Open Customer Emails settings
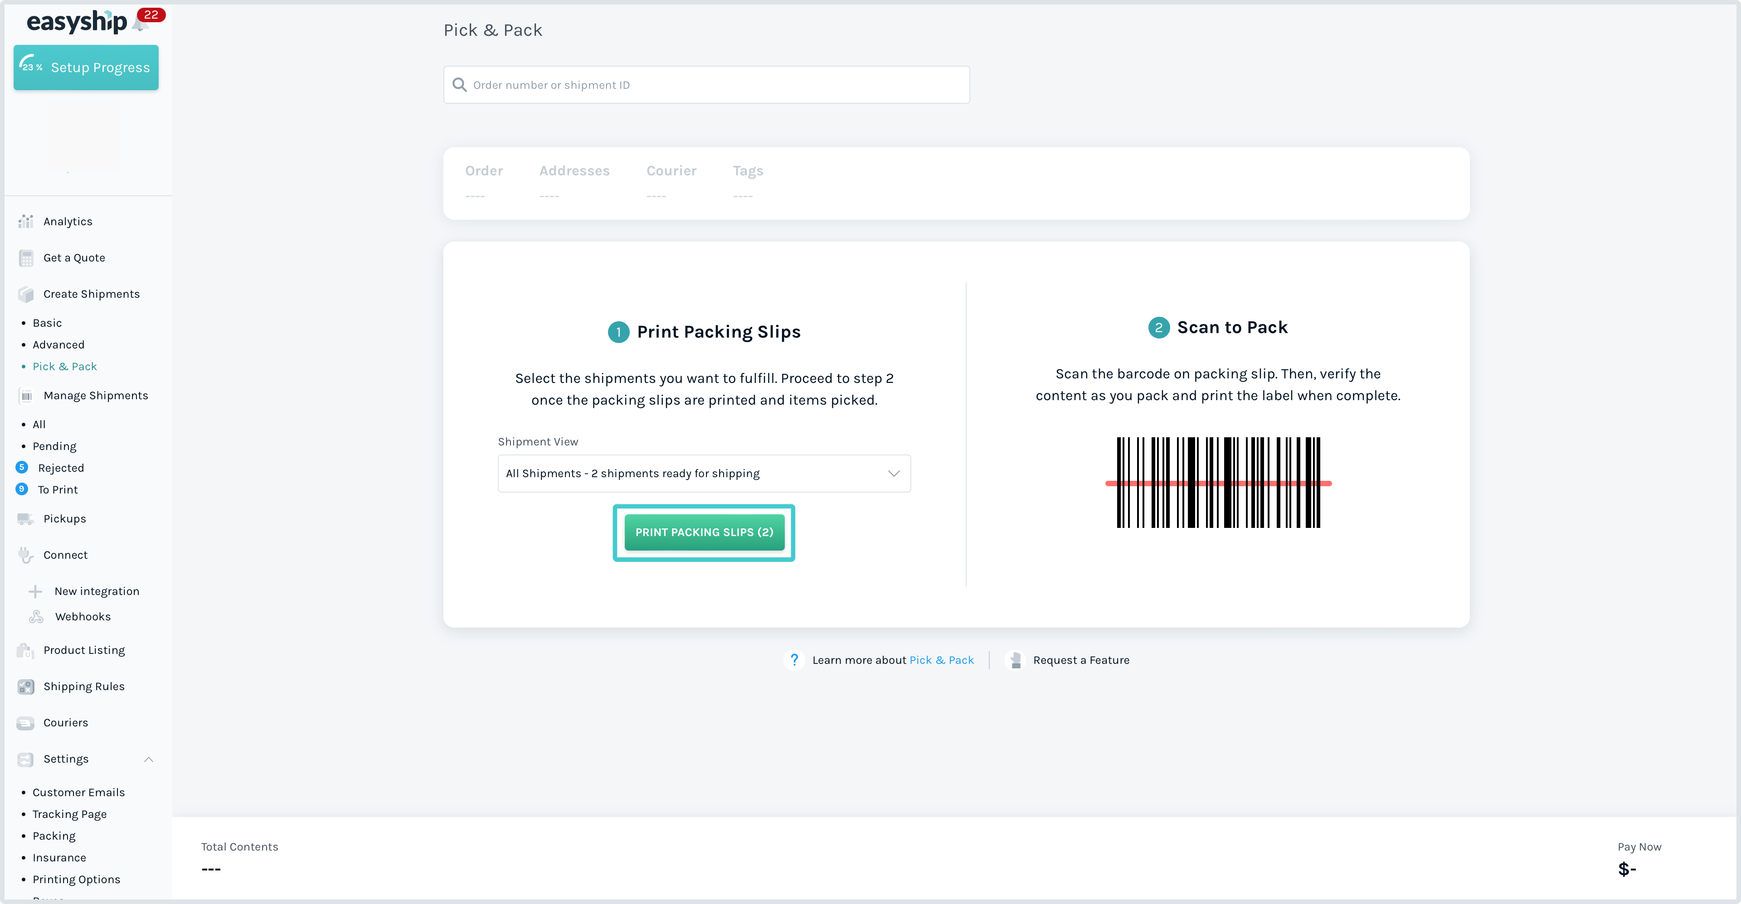Viewport: 1741px width, 904px height. [x=78, y=793]
